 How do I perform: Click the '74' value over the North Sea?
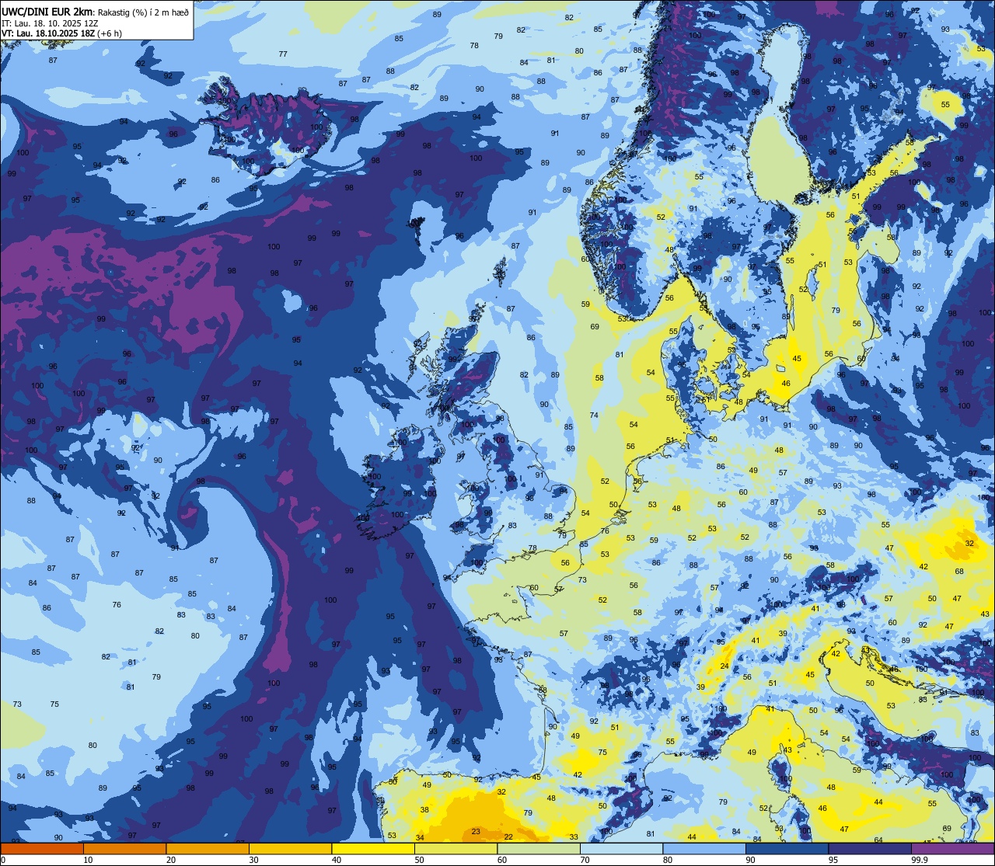594,415
